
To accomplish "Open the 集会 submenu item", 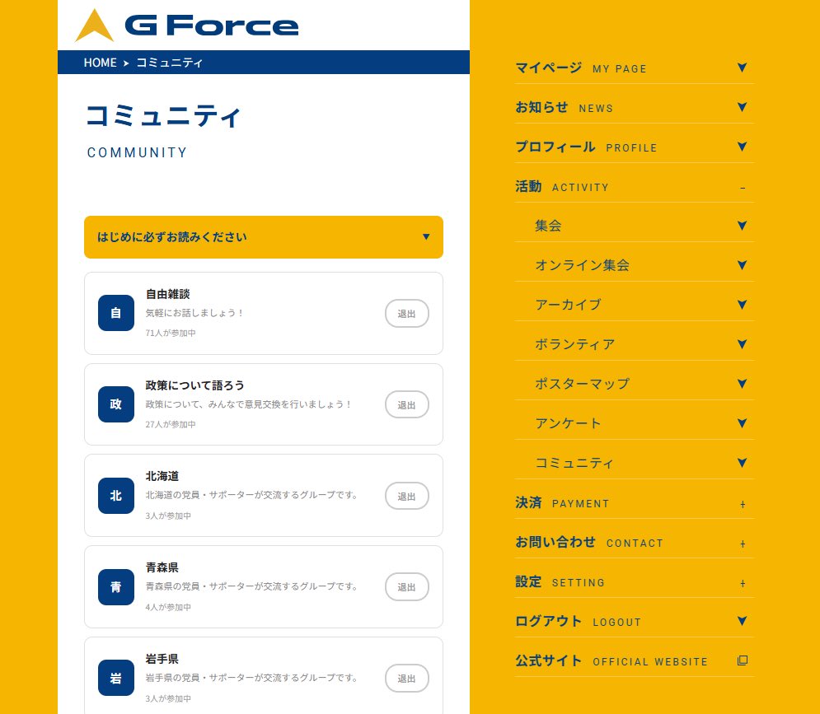I will (635, 226).
